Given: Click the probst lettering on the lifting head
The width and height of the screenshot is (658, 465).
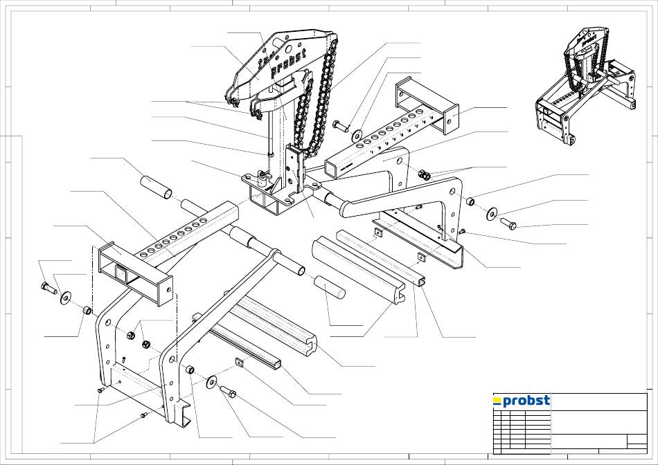Looking at the screenshot, I should [288, 63].
